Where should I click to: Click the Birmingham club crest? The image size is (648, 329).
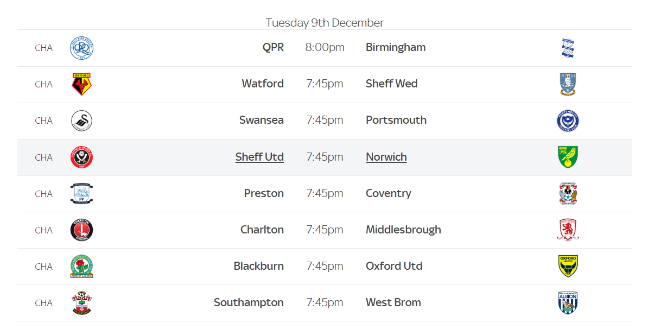pos(568,48)
